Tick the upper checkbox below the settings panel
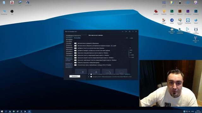The height and width of the screenshot is (113, 202). coord(91,74)
